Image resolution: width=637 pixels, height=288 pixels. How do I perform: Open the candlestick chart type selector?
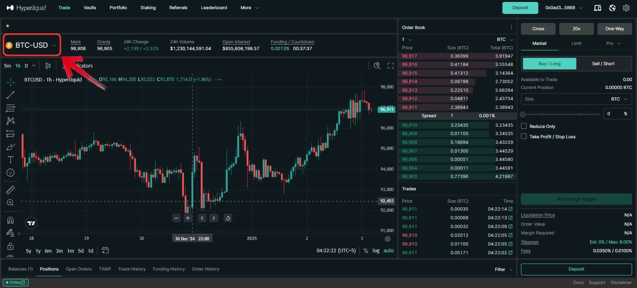(48, 66)
